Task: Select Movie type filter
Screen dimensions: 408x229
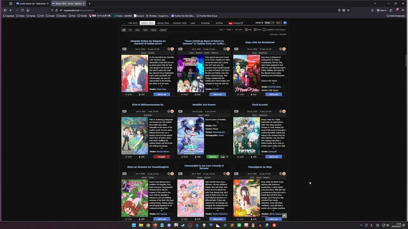Action: [x=154, y=30]
